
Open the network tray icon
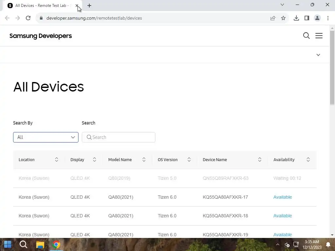tap(296, 244)
